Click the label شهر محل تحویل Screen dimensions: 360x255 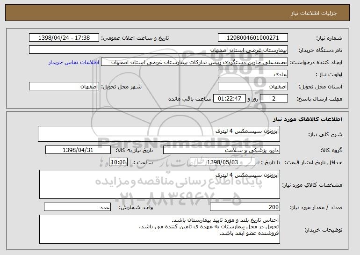click(x=122, y=87)
